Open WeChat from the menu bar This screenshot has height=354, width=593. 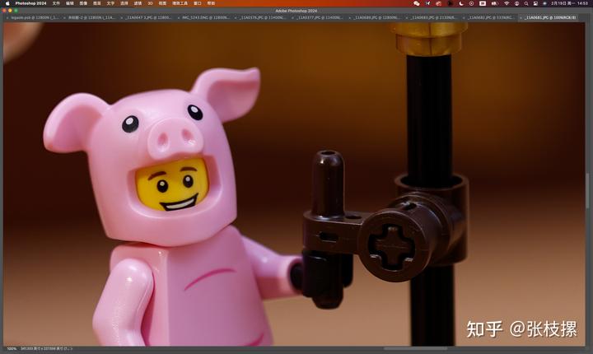[x=417, y=3]
